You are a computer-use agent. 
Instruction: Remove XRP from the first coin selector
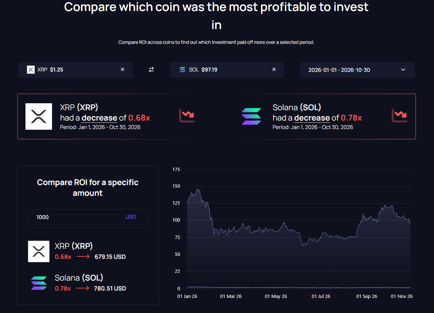122,69
